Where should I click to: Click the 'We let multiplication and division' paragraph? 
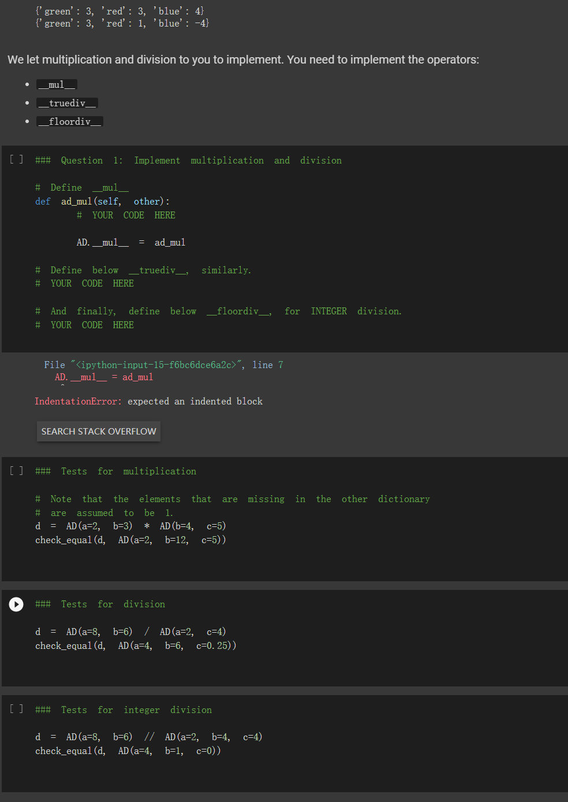click(x=243, y=60)
